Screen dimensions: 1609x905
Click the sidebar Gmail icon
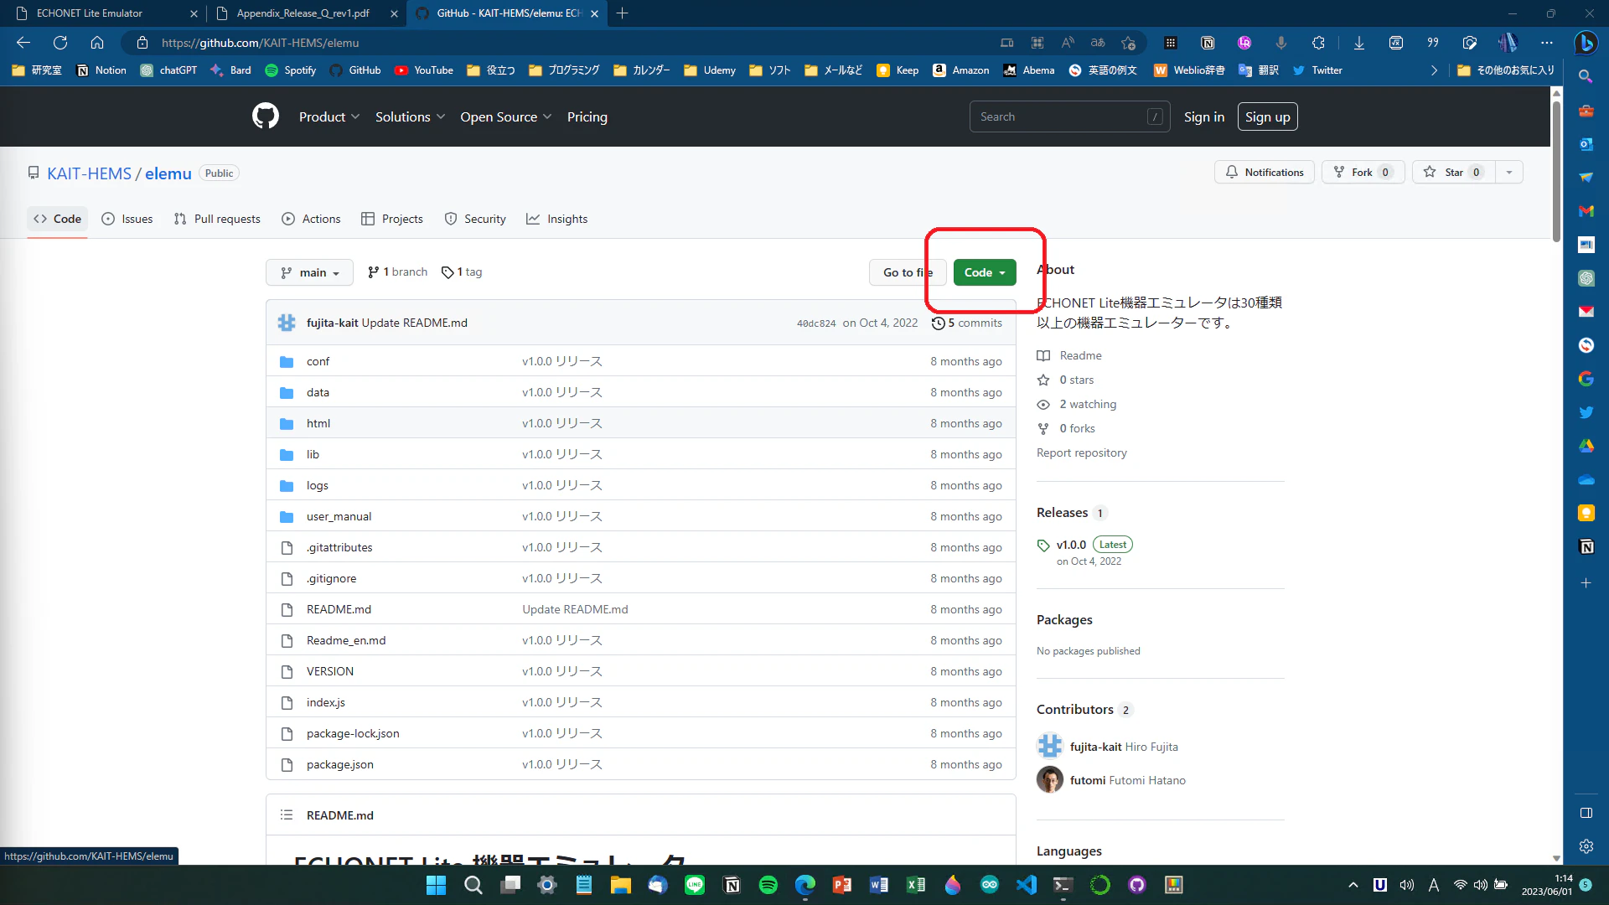(1586, 211)
